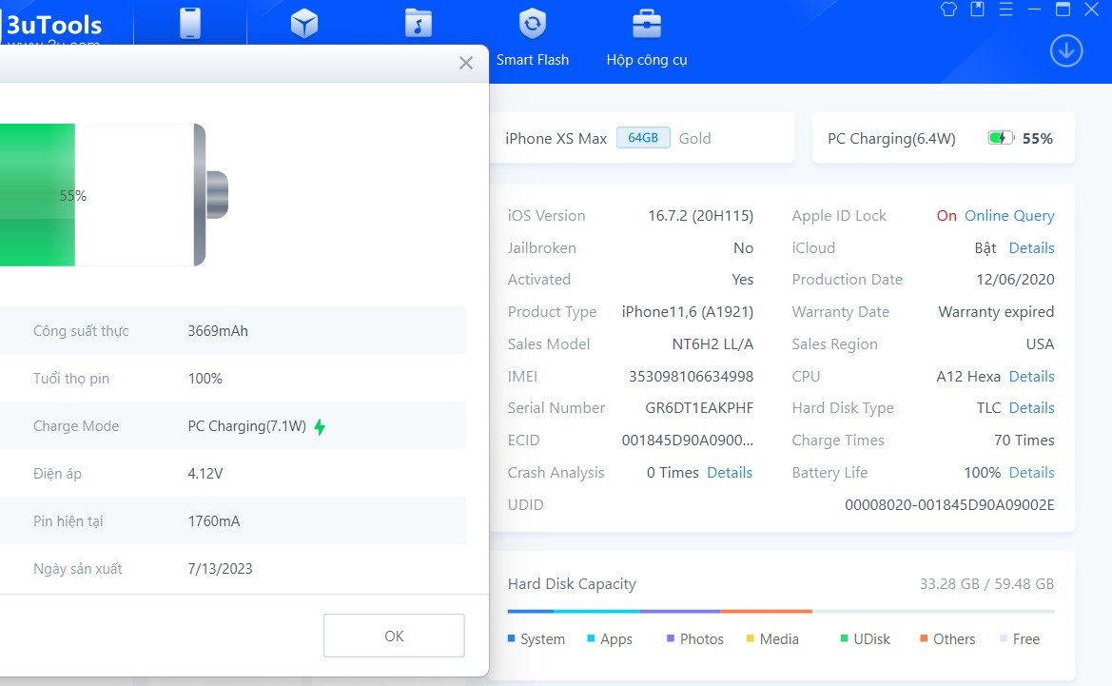
Task: Open Details link in the iCloud row
Action: point(1032,247)
